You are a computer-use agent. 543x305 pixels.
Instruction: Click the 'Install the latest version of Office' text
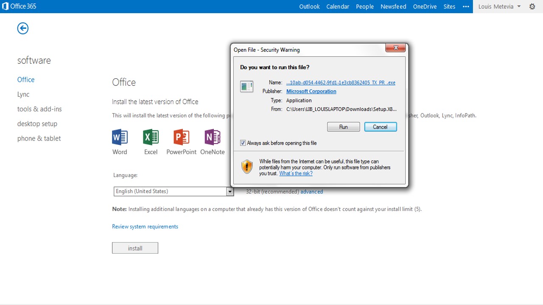pyautogui.click(x=155, y=102)
